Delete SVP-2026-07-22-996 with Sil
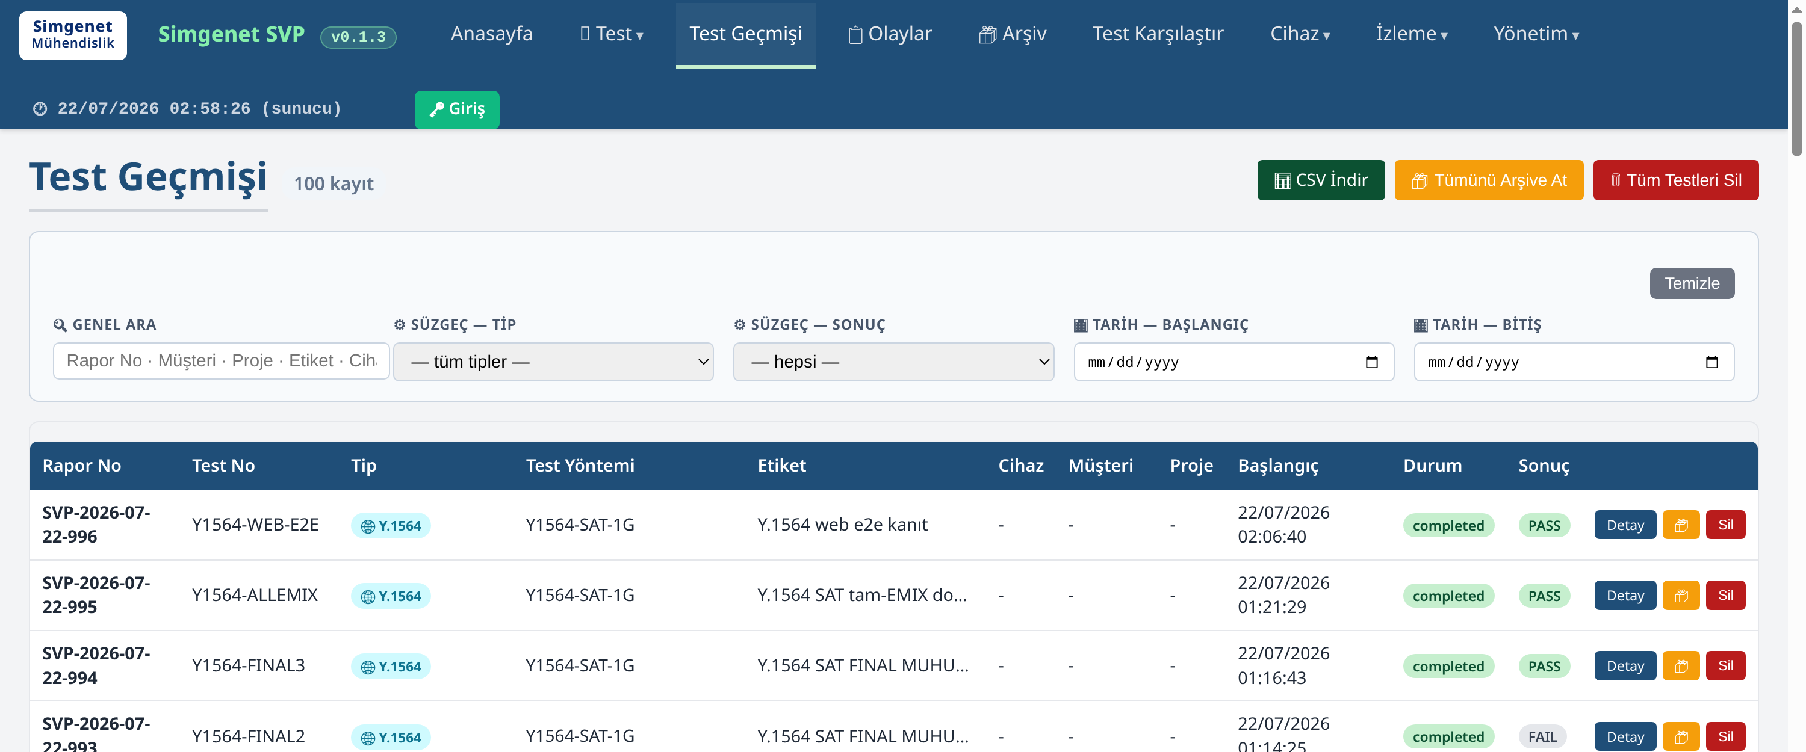 click(x=1725, y=525)
